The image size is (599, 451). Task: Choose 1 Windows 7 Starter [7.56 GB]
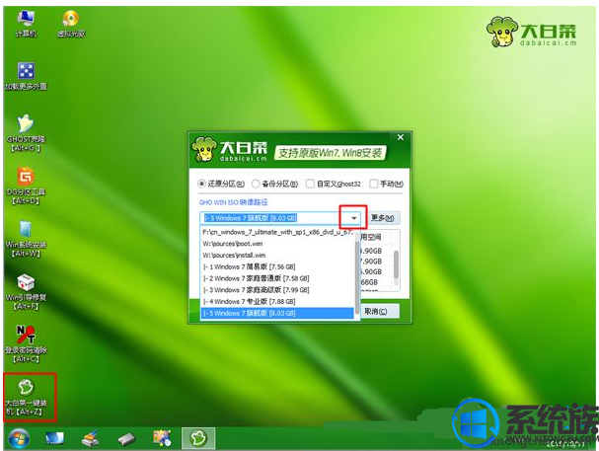point(277,266)
